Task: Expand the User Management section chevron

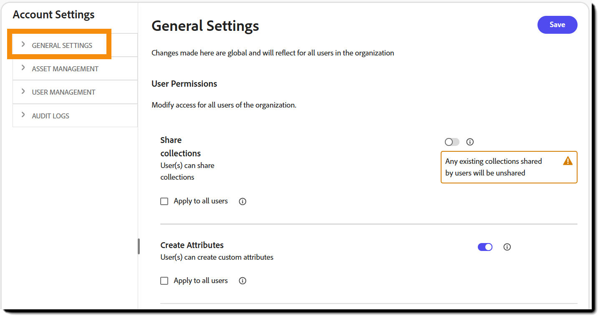Action: pos(24,92)
